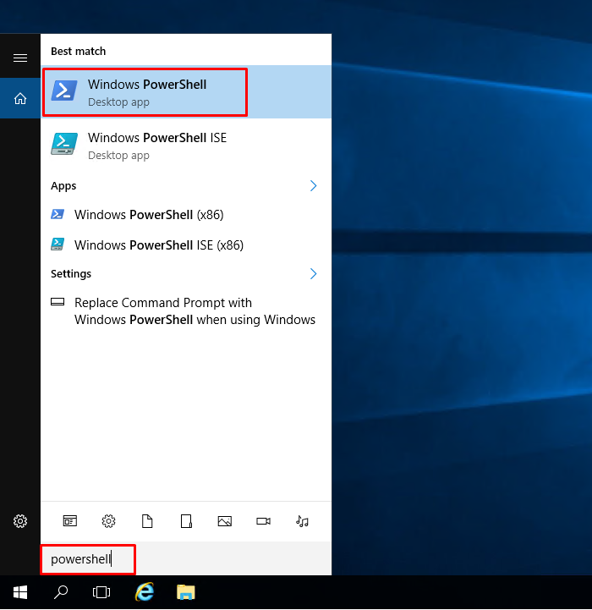This screenshot has width=592, height=610.
Task: Filter search results by photos
Action: coord(225,521)
